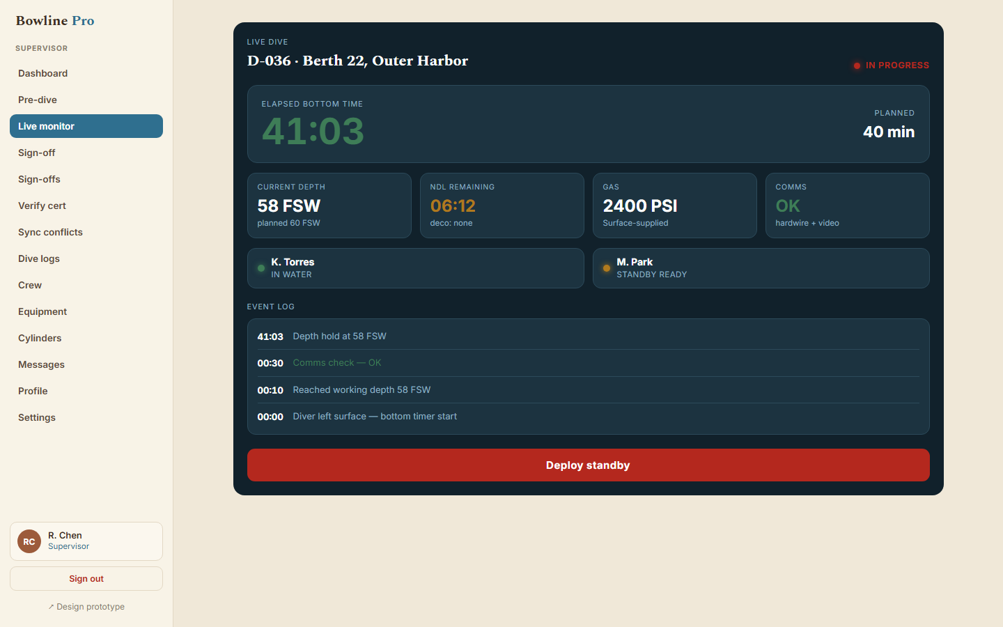Open Sign-offs list

click(x=86, y=179)
